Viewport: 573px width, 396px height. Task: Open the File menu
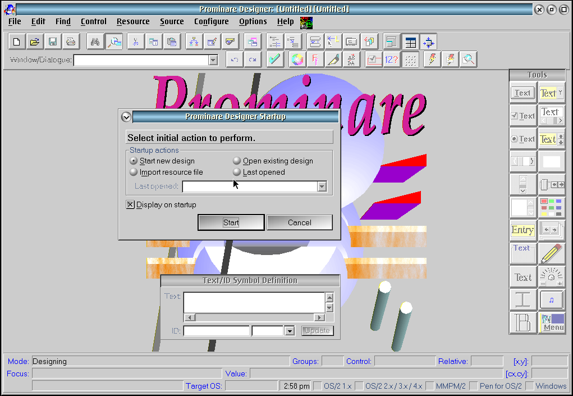15,21
